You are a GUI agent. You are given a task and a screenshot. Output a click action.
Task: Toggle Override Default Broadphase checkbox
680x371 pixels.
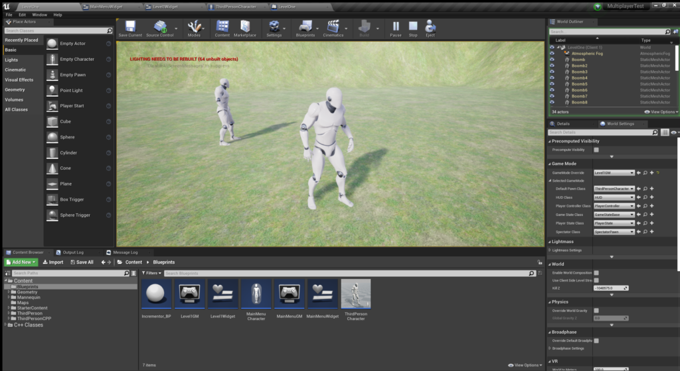[596, 341]
